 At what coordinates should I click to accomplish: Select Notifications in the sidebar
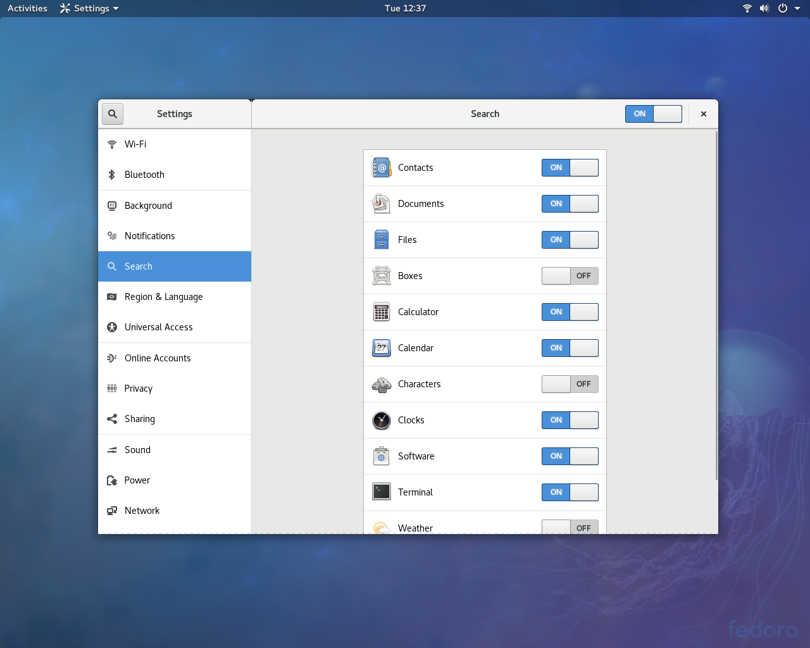175,236
